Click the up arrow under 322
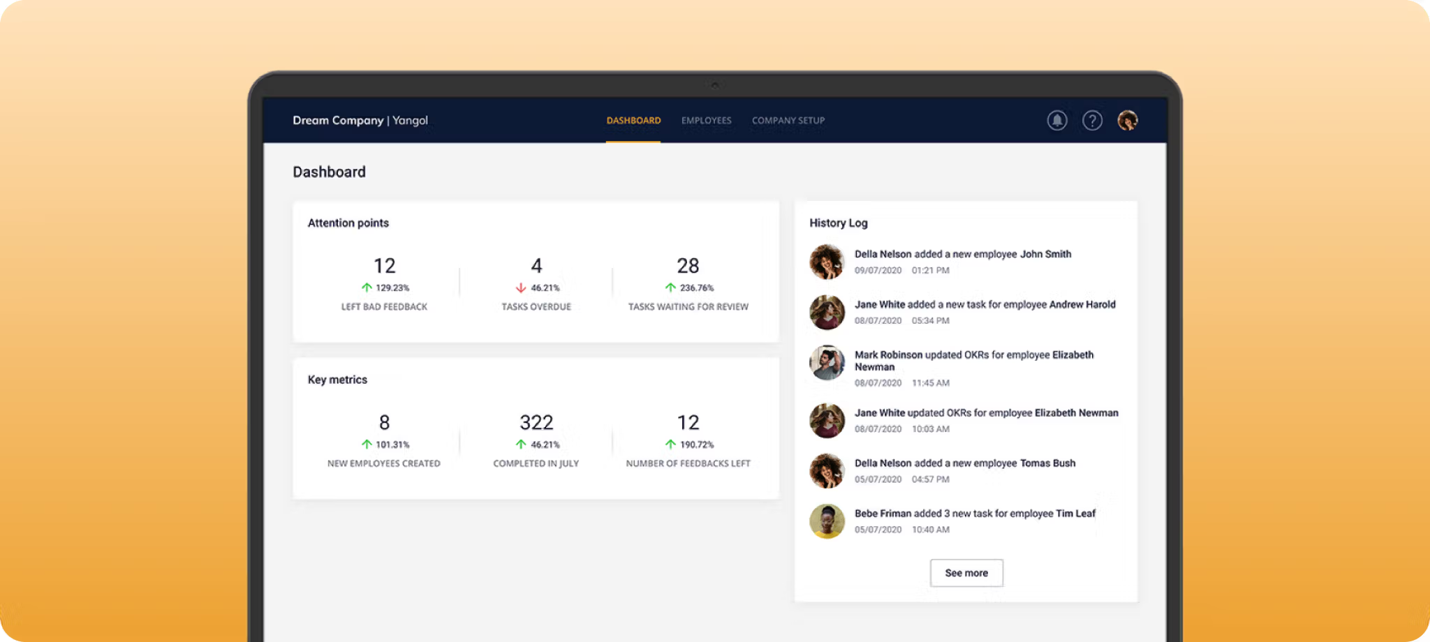 (x=521, y=445)
